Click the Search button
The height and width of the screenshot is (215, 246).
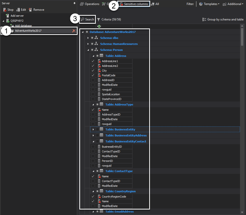click(87, 19)
